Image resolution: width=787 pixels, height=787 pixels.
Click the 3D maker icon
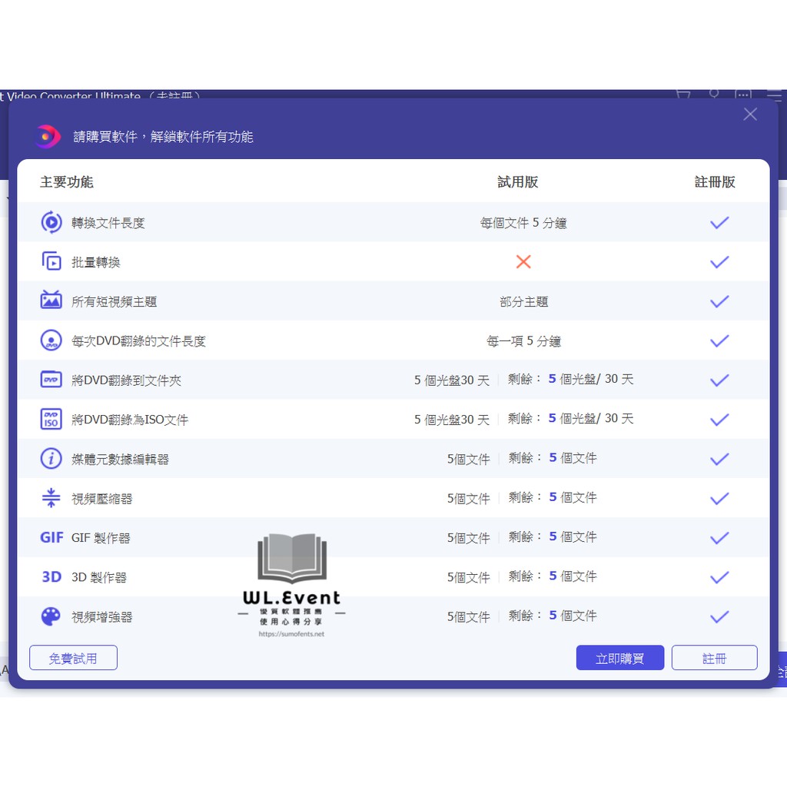(x=51, y=577)
